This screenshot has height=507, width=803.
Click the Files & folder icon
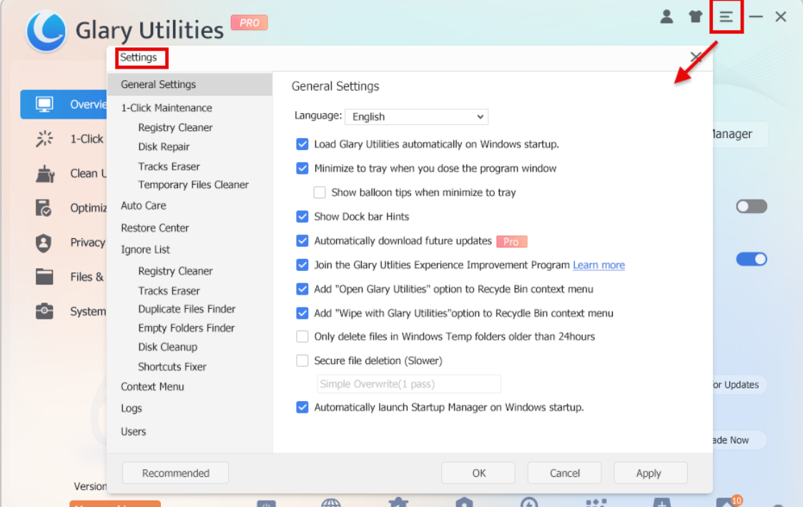coord(44,277)
